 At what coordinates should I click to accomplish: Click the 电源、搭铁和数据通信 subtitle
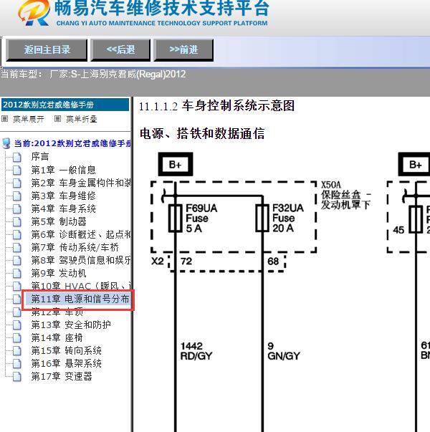tap(202, 134)
